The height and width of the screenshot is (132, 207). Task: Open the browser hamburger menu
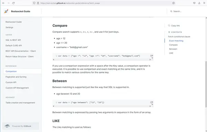click(x=204, y=3)
